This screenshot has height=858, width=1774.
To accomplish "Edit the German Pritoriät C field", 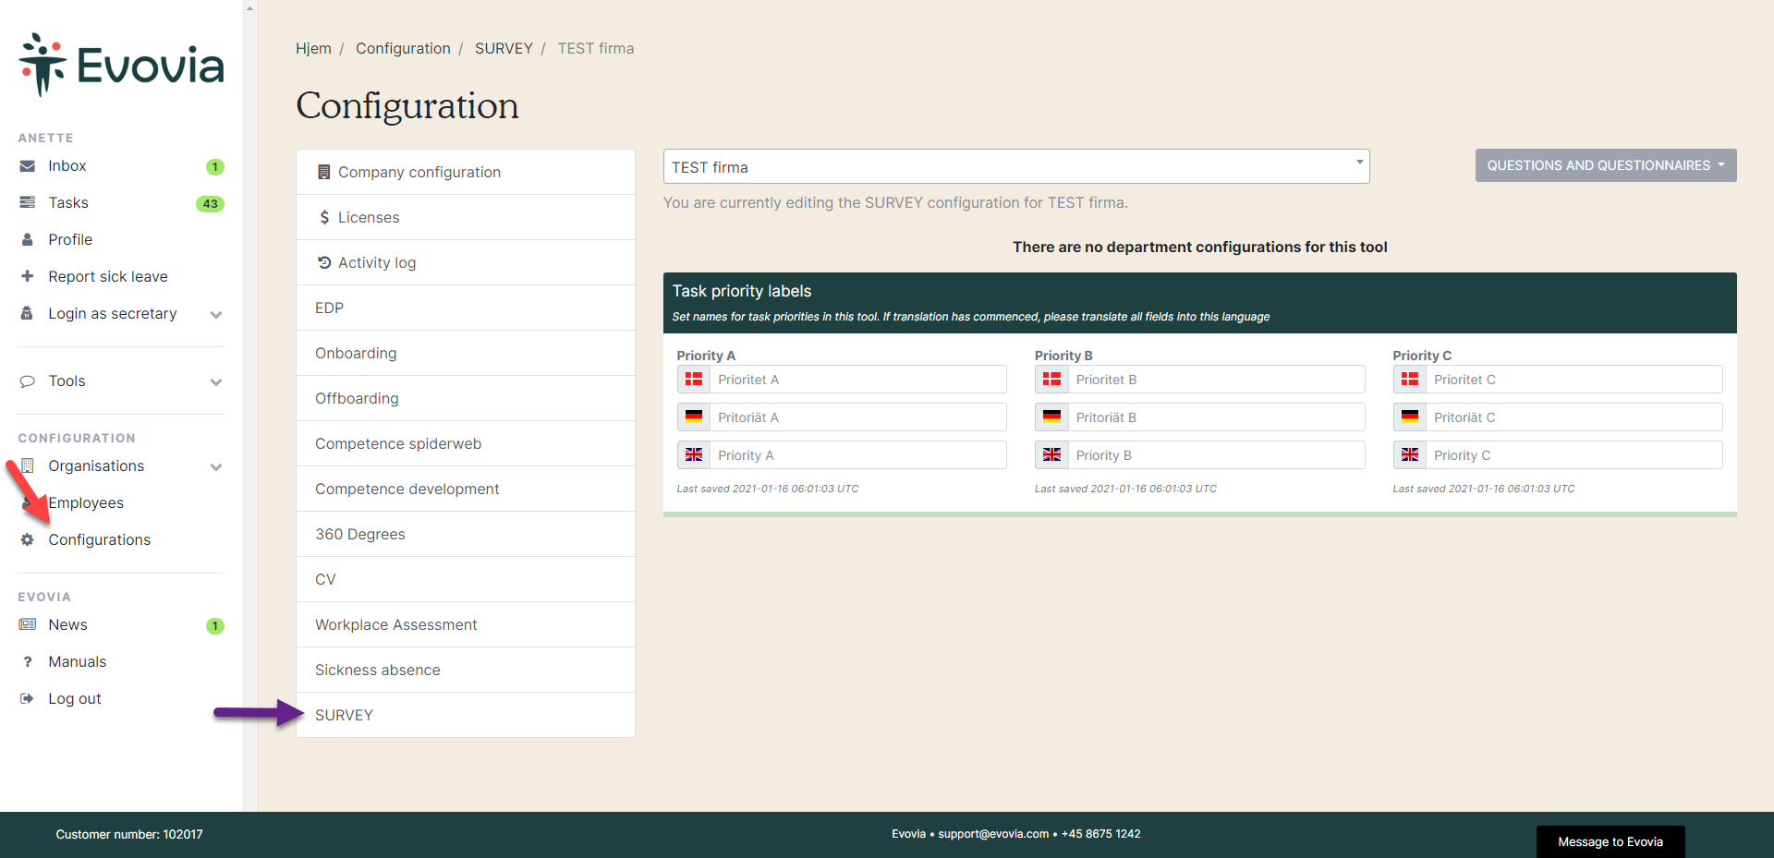I will click(x=1574, y=417).
